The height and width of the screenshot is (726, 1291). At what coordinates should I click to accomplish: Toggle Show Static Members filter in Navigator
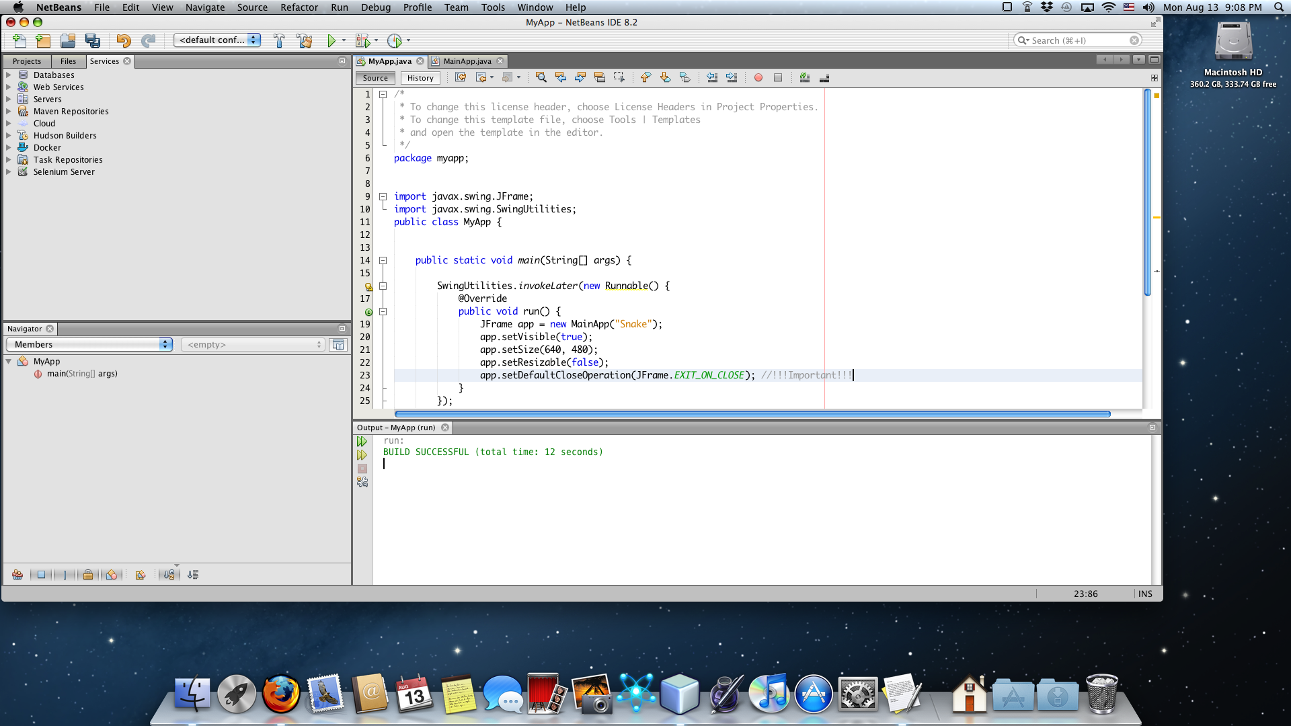pos(65,575)
